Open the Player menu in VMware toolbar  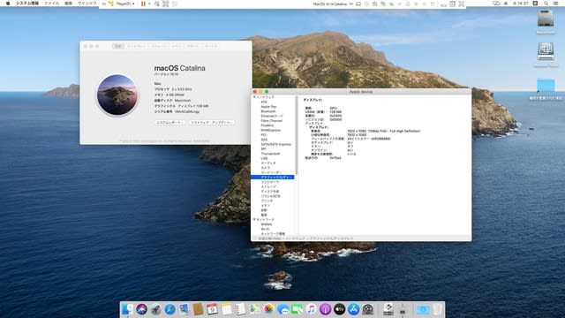(x=125, y=4)
